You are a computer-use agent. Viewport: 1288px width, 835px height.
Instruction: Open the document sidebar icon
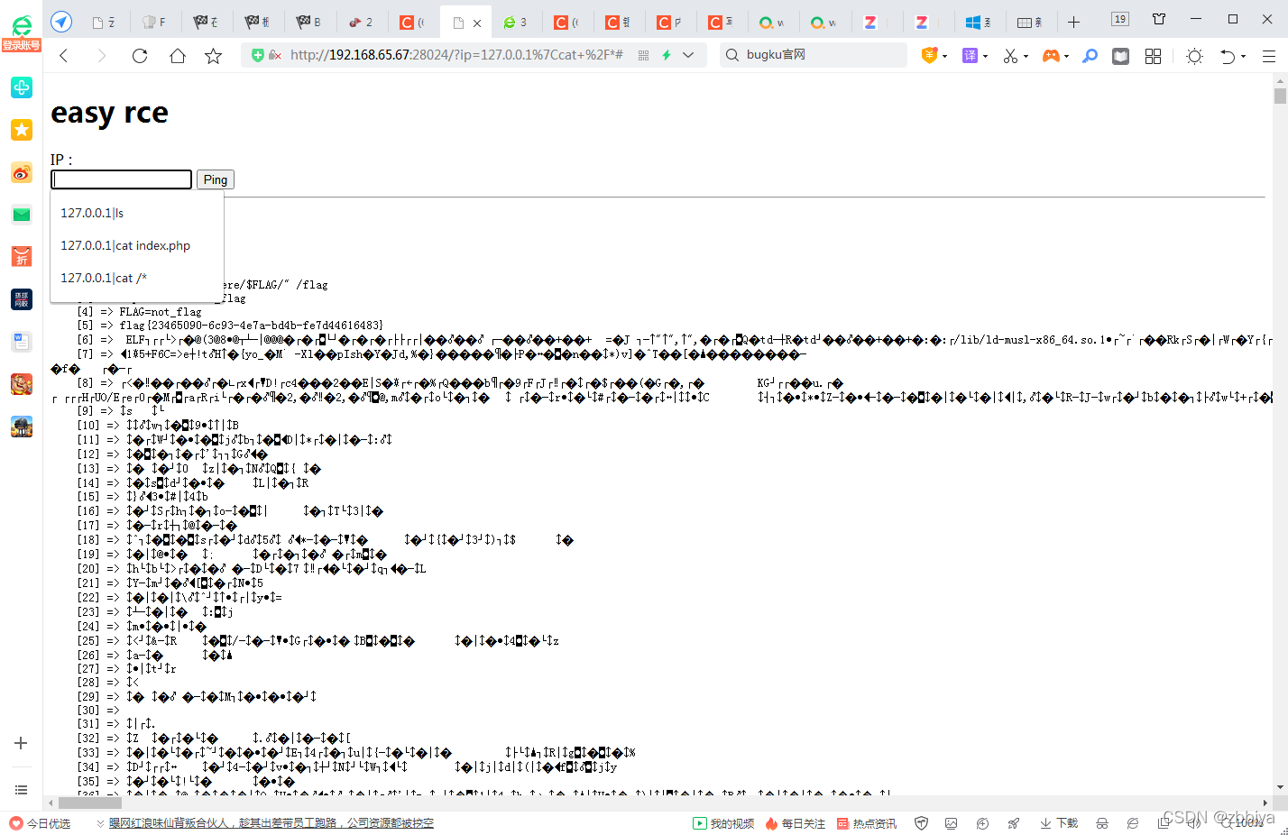tap(22, 342)
